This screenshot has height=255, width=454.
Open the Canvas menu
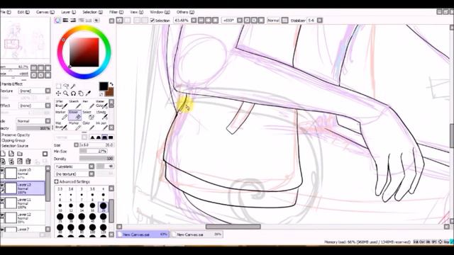click(45, 12)
